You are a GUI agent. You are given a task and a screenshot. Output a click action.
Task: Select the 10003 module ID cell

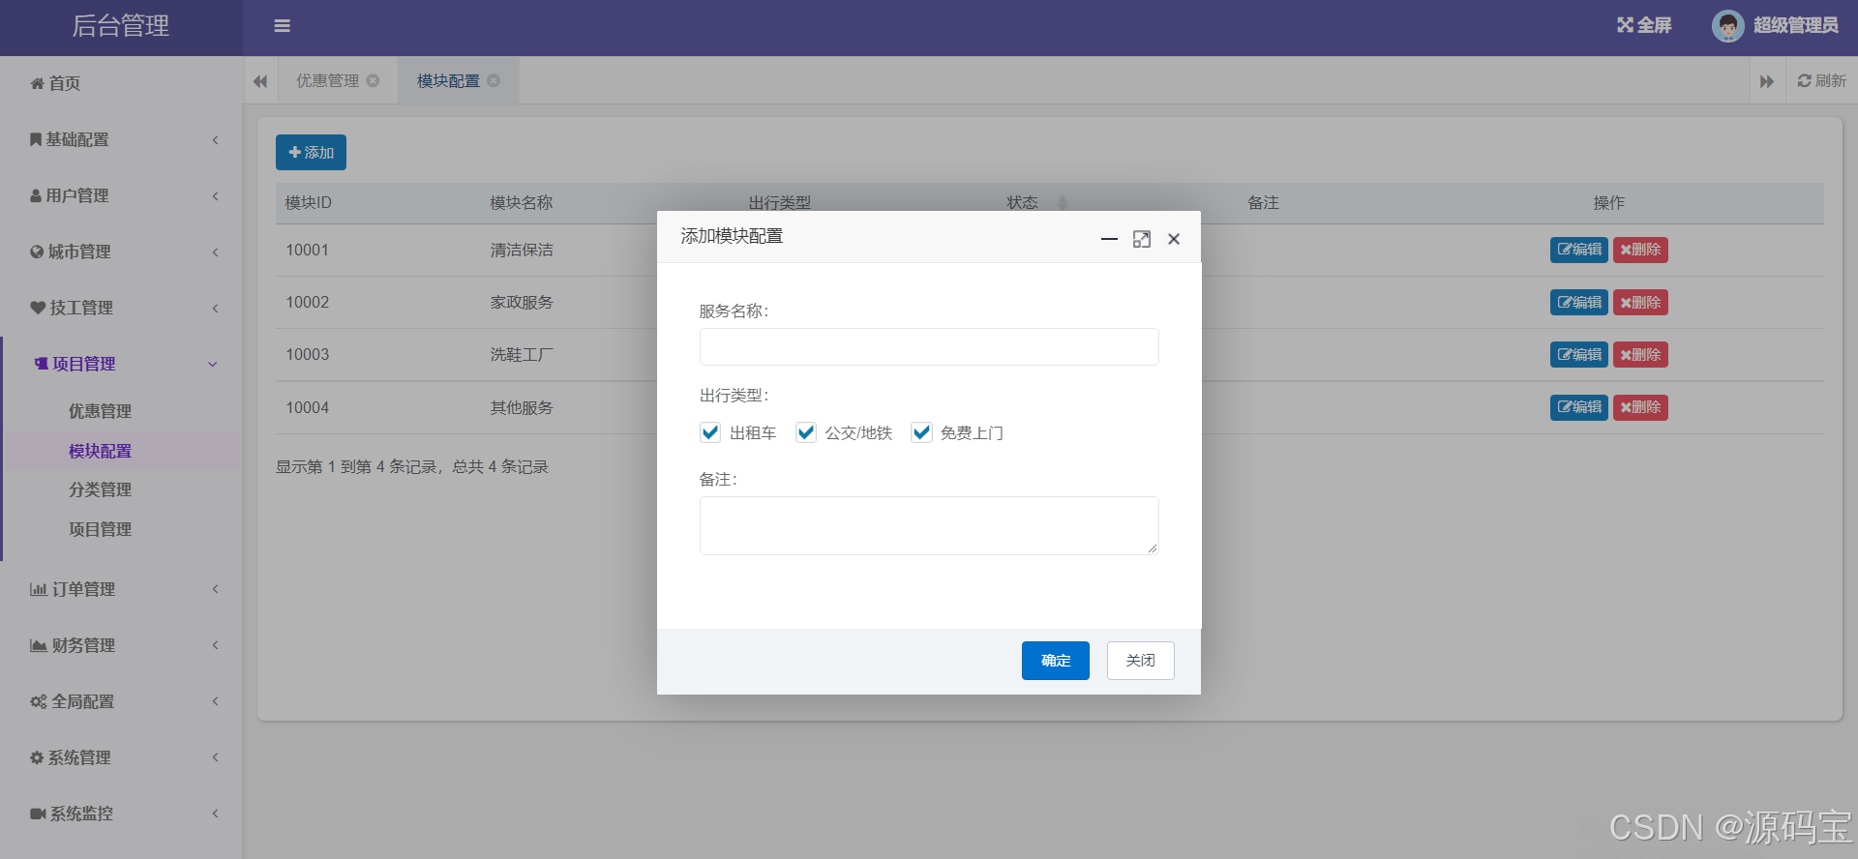coord(308,355)
